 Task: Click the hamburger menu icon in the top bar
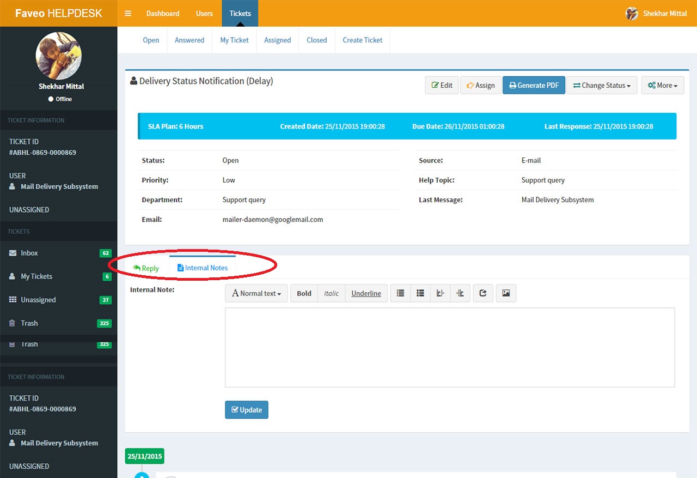point(128,13)
